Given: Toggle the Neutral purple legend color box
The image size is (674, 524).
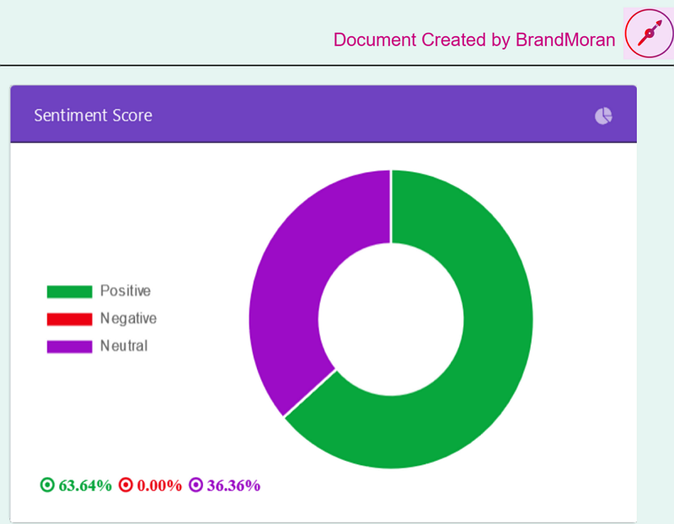Looking at the screenshot, I should click(x=69, y=347).
